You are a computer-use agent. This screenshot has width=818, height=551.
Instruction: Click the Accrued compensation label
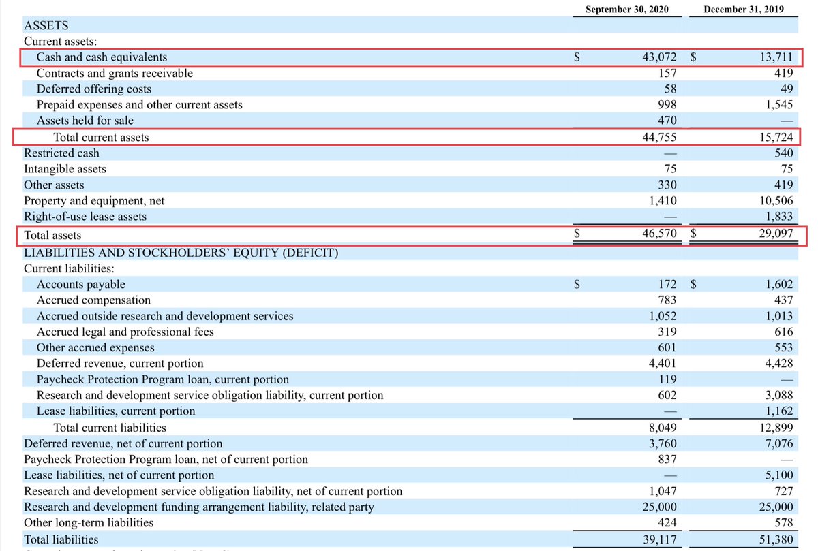pyautogui.click(x=93, y=300)
